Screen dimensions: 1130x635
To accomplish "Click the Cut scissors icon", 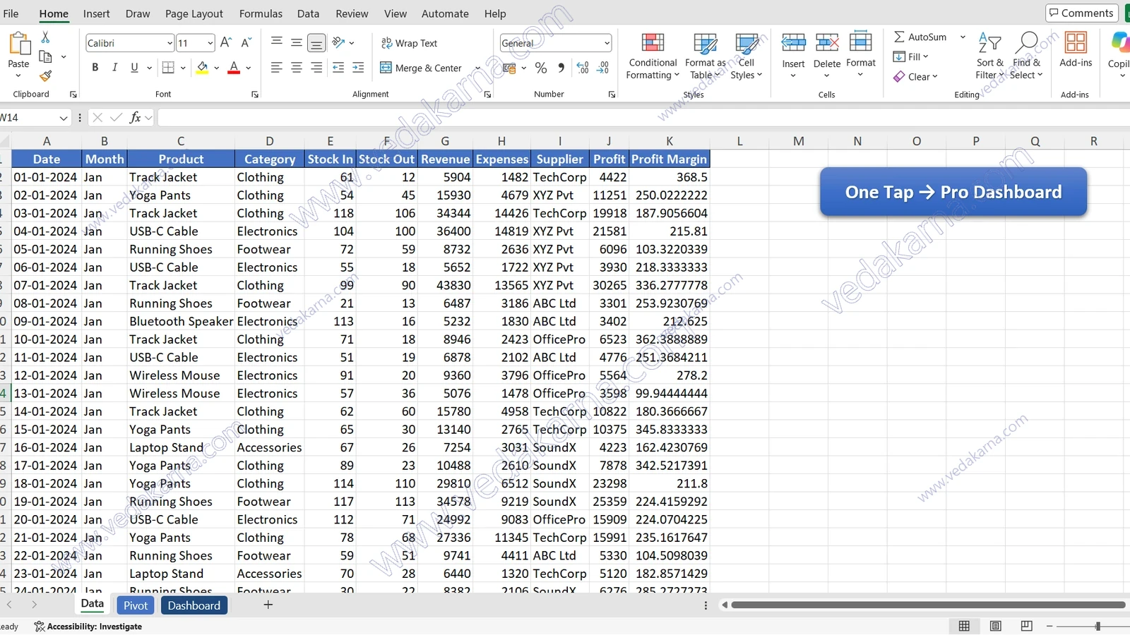I will 45,37.
